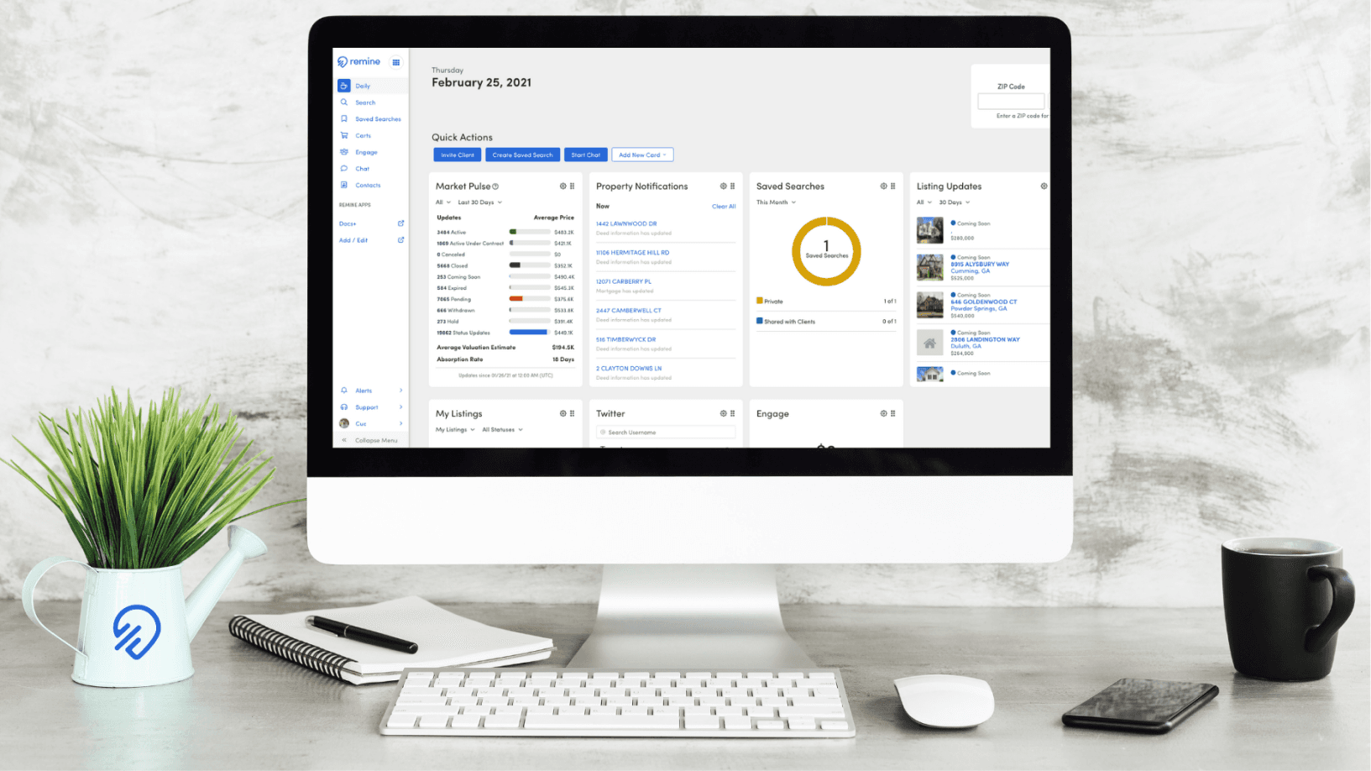Open the 30 Days dropdown in Listing Updates

pyautogui.click(x=954, y=202)
